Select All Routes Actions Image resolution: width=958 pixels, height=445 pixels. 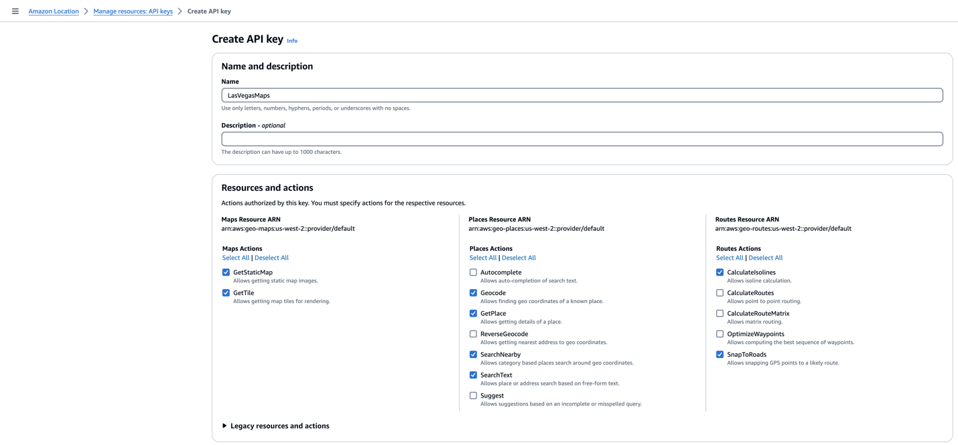(730, 257)
